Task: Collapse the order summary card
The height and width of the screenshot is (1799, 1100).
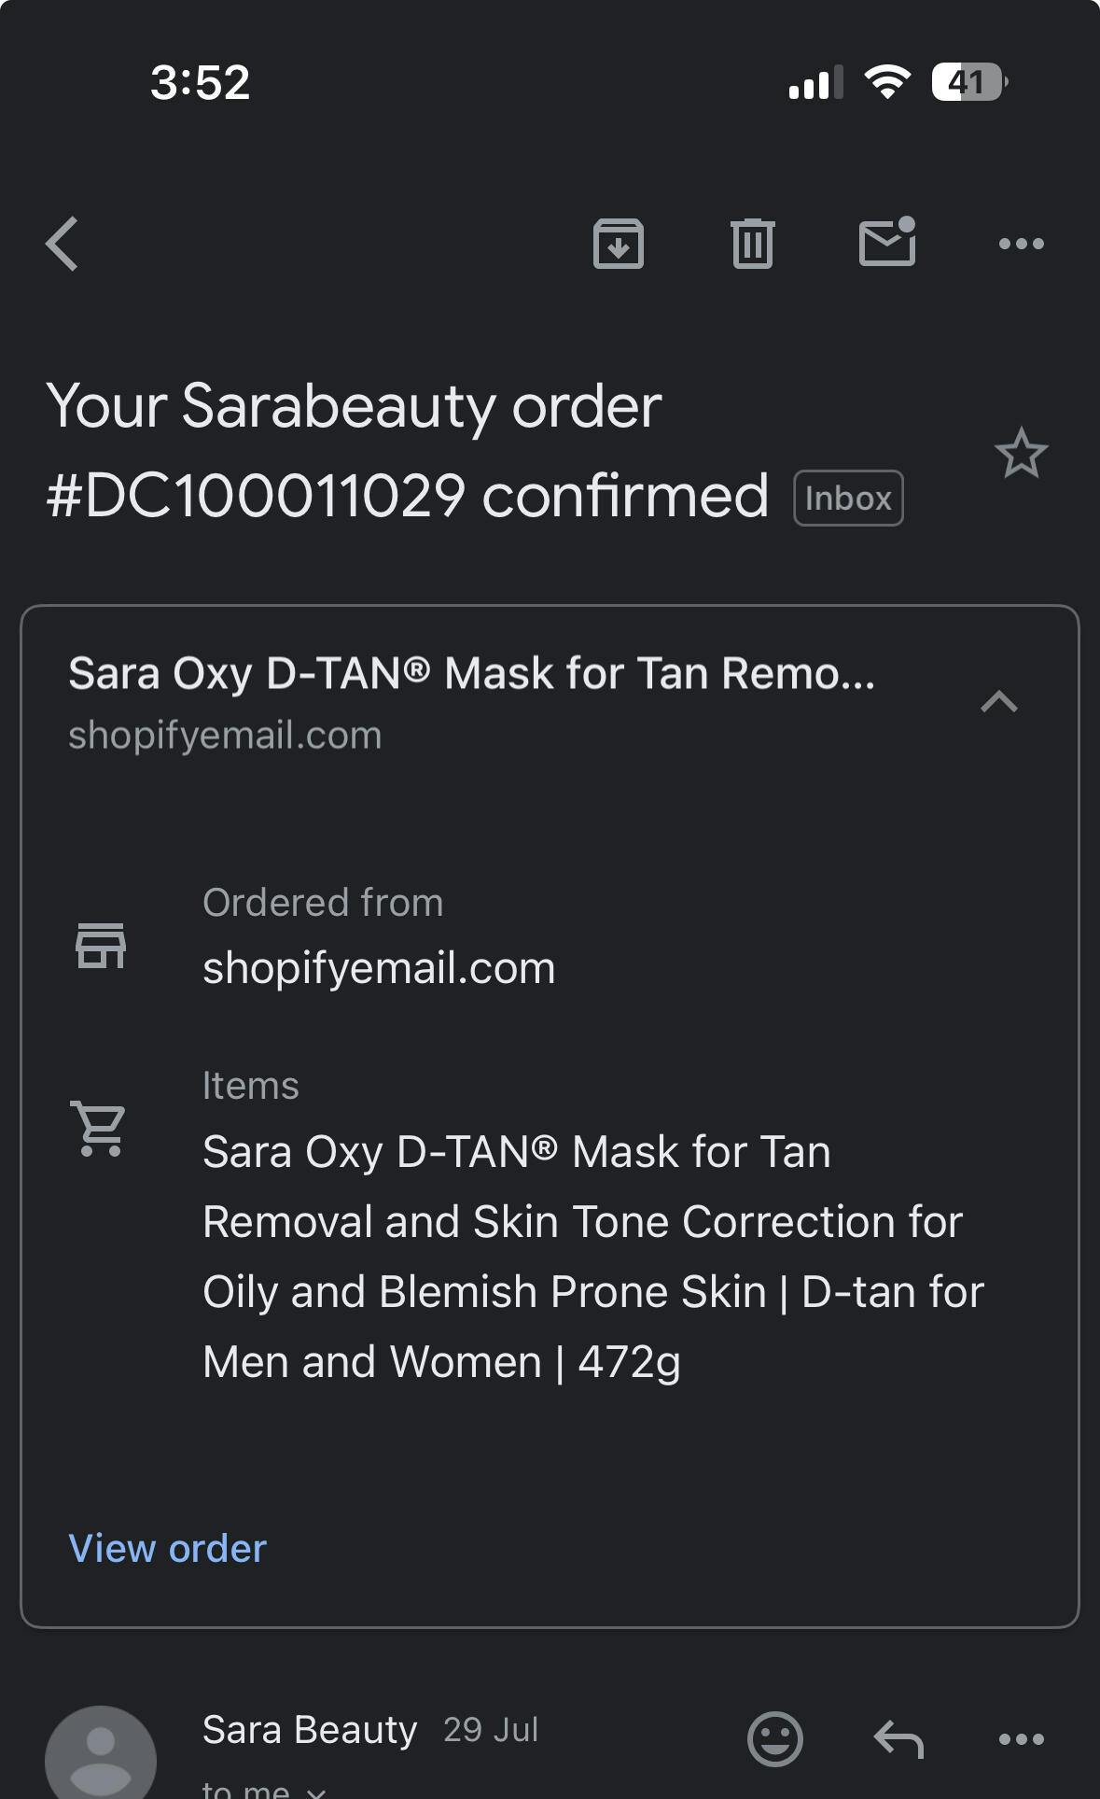Action: click(998, 702)
